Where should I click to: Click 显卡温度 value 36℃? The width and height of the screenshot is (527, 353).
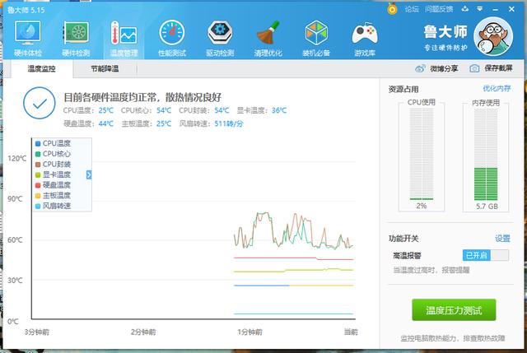[279, 110]
